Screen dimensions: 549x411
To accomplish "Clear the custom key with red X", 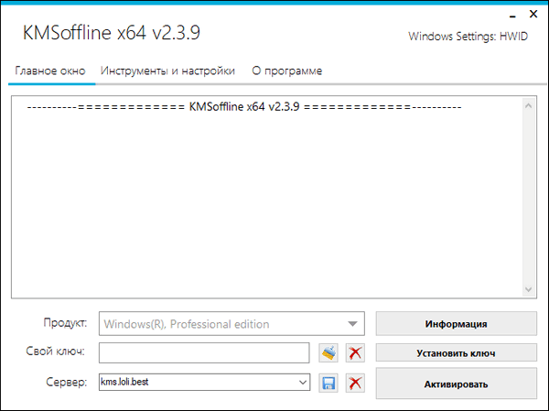I will (x=356, y=353).
